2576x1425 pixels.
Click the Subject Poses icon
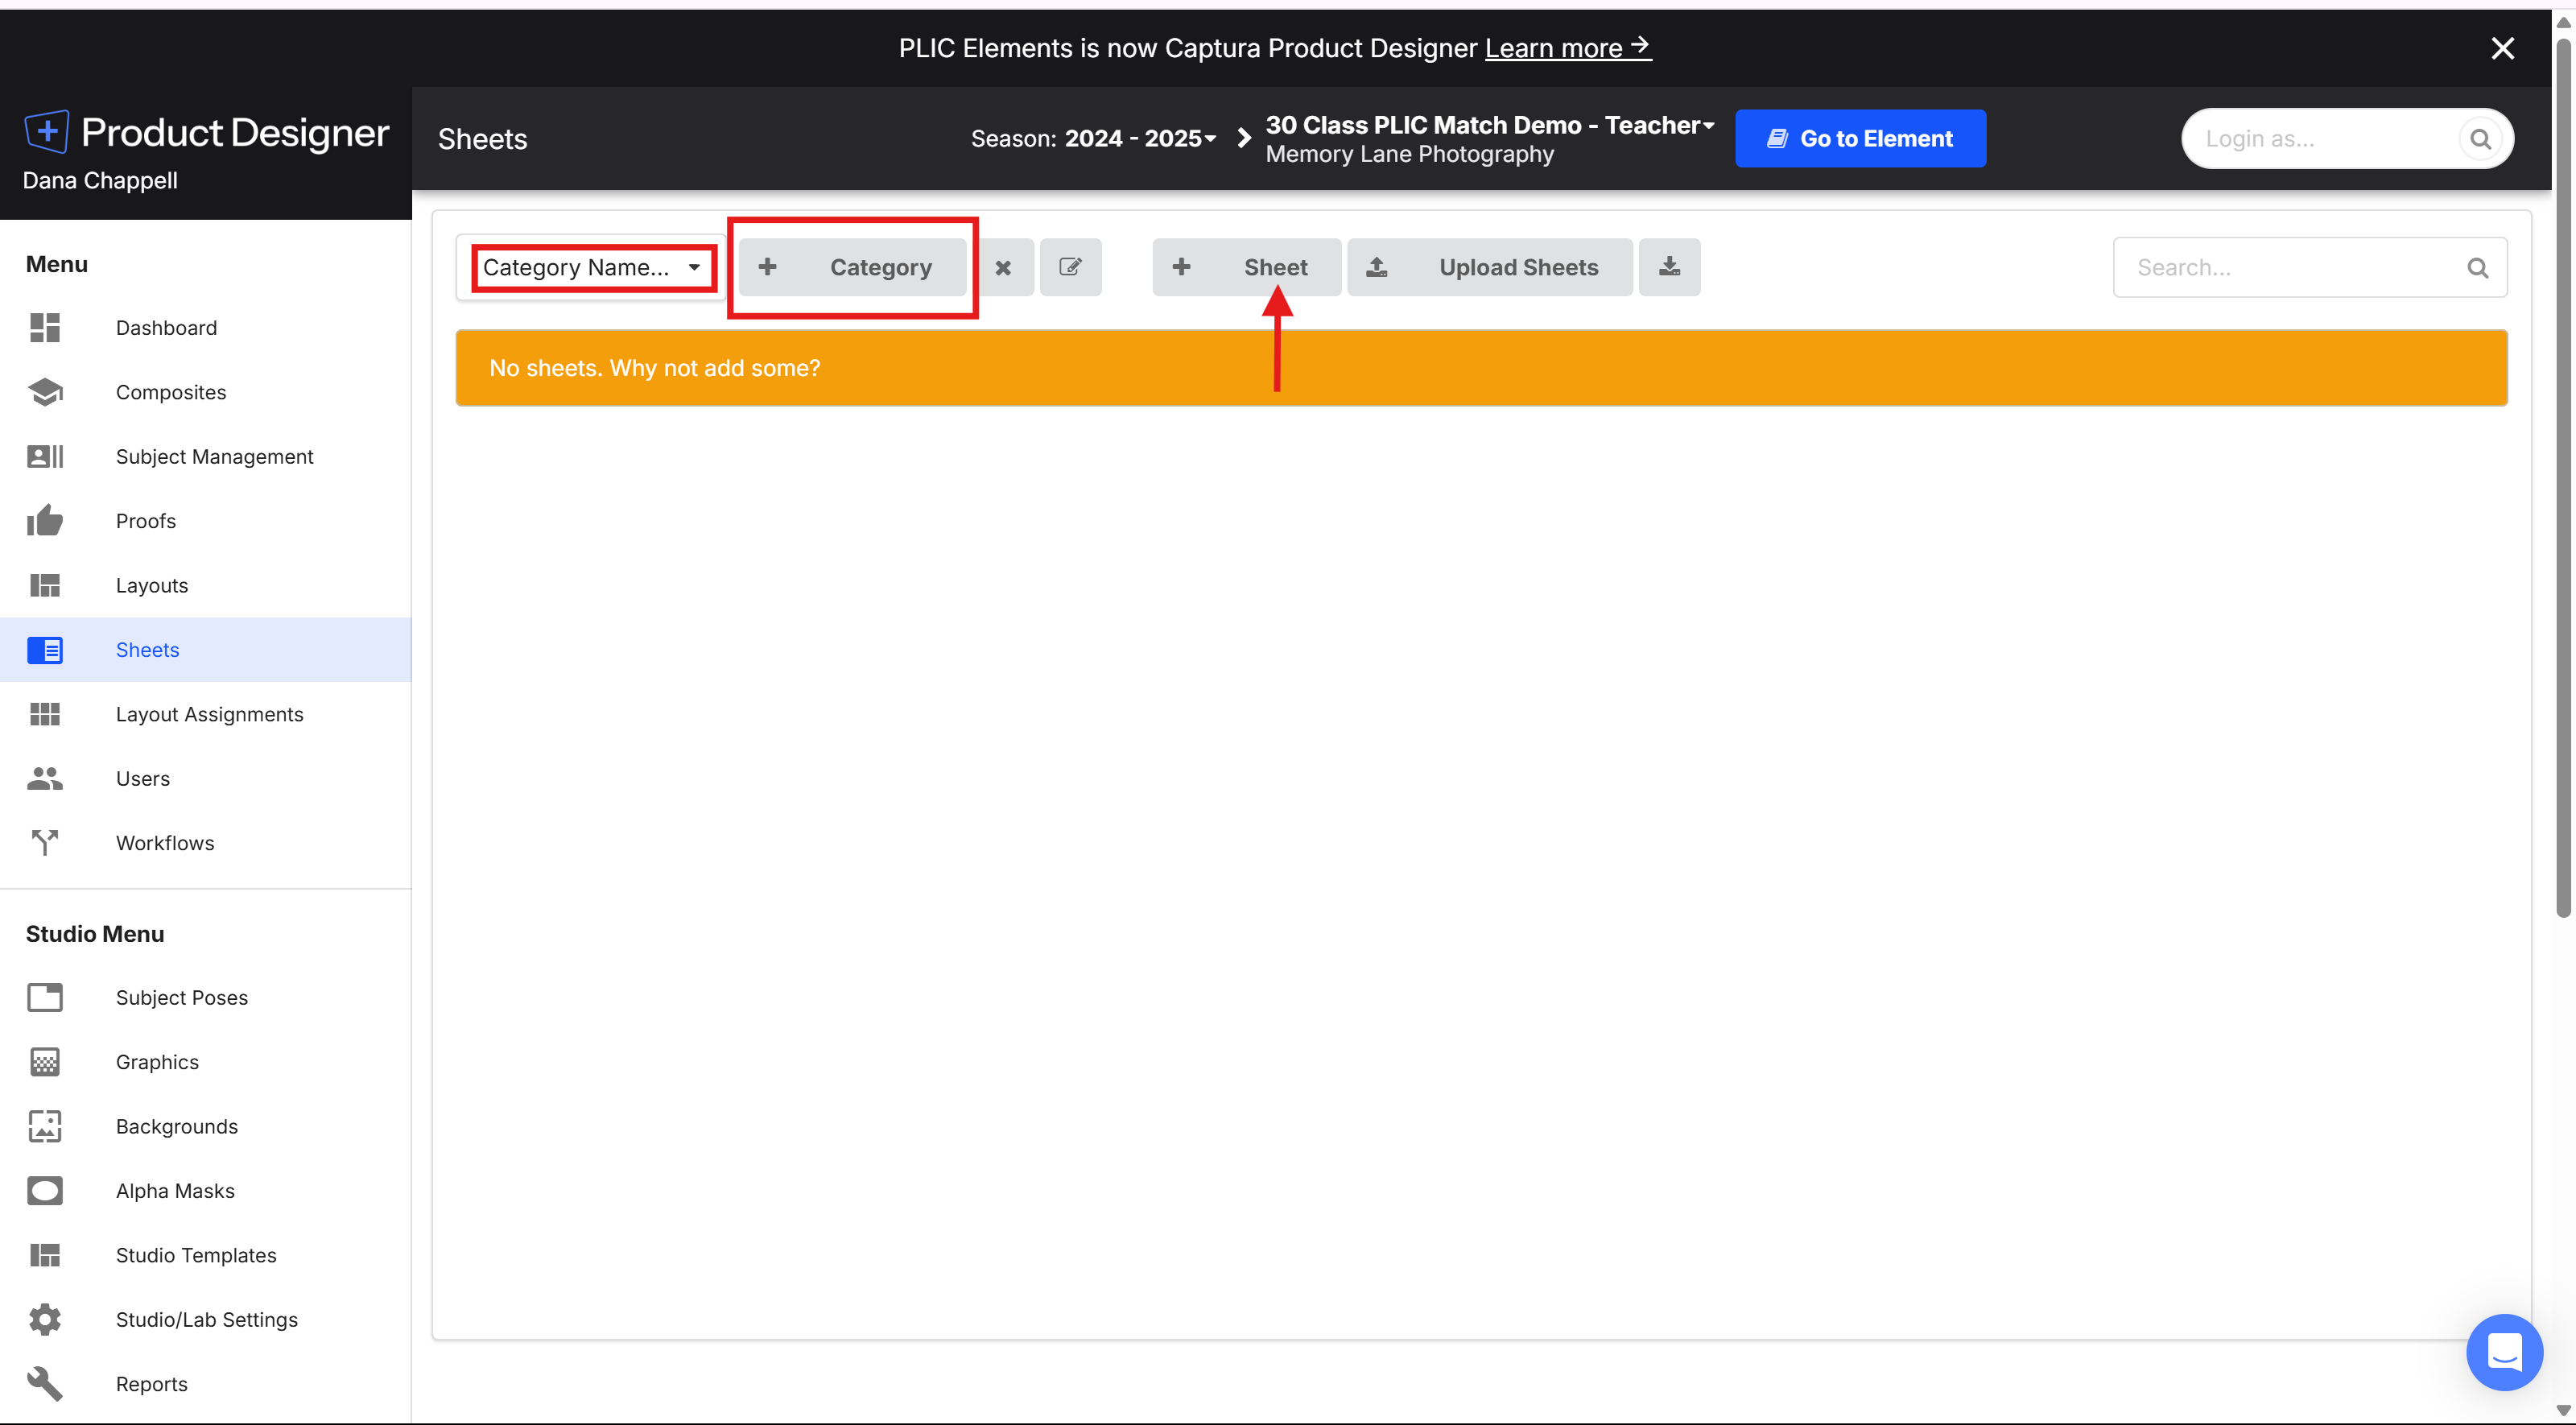(45, 998)
